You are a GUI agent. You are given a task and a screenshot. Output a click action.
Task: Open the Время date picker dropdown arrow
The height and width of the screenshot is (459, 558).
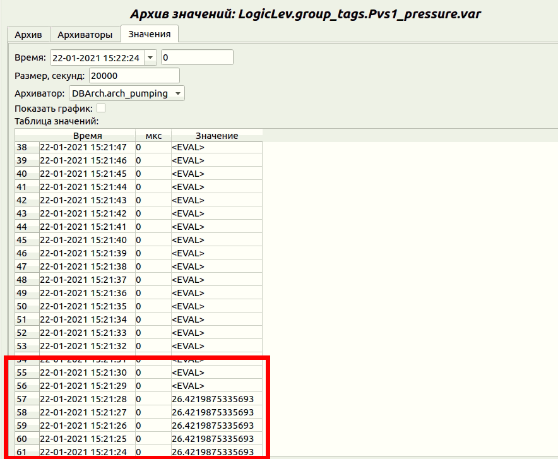pyautogui.click(x=150, y=57)
